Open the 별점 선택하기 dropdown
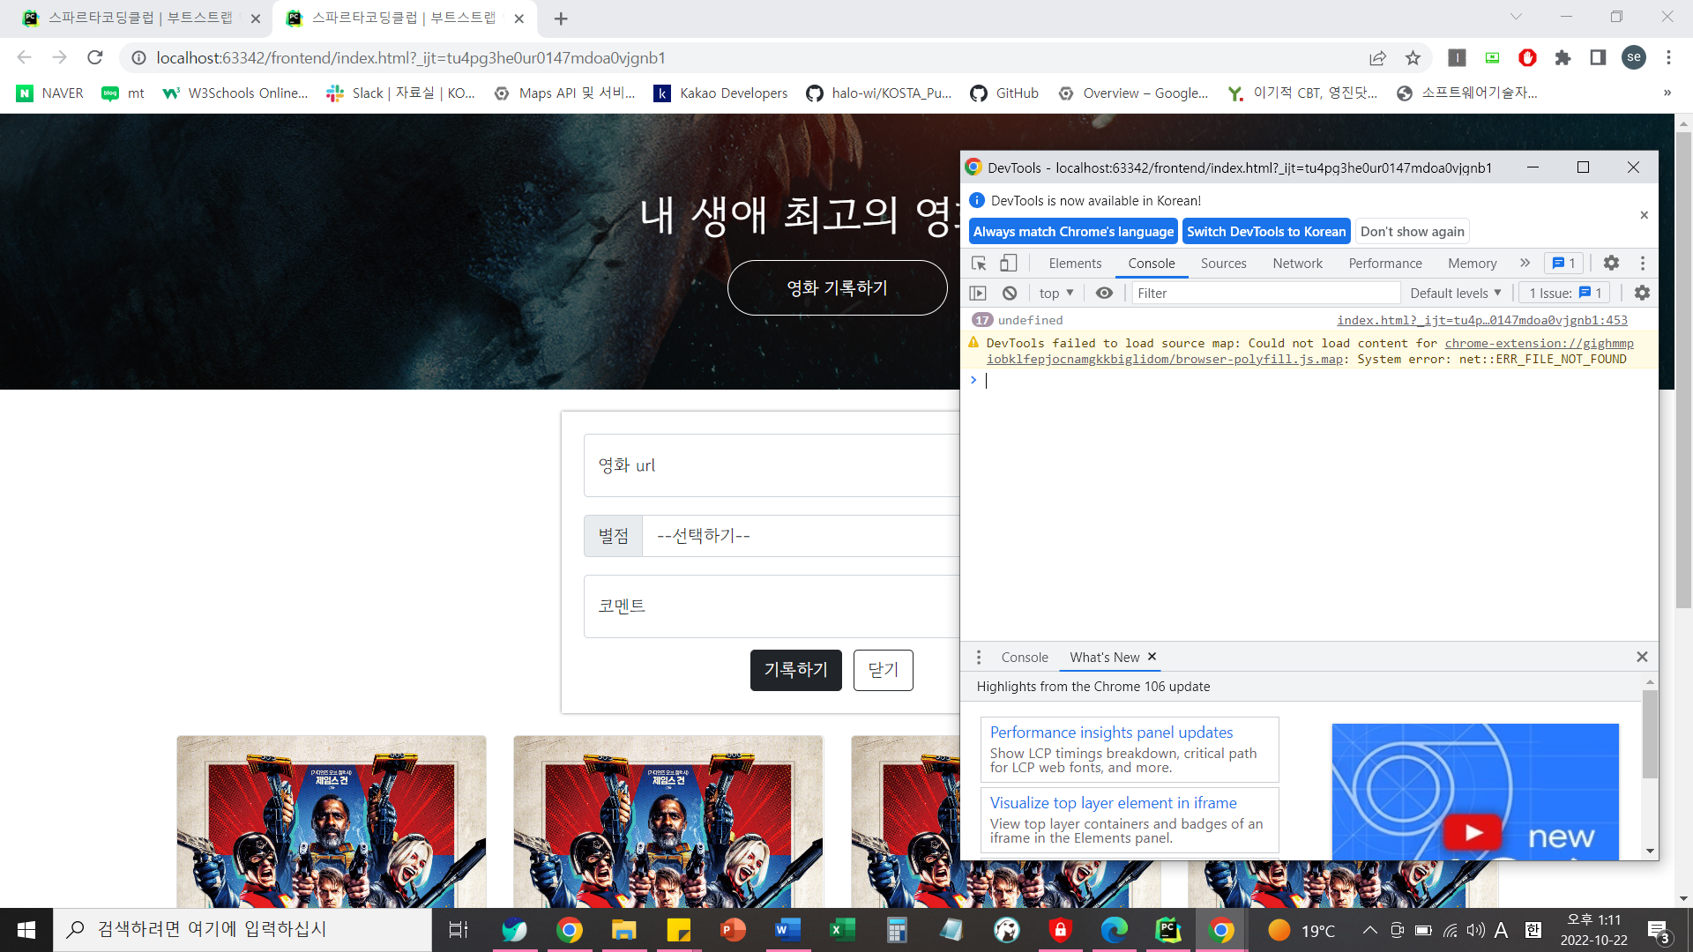Image resolution: width=1693 pixels, height=952 pixels. [801, 536]
